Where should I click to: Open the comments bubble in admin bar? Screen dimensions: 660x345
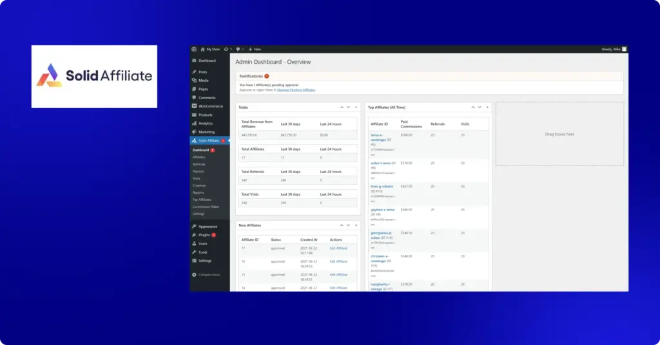coord(238,49)
